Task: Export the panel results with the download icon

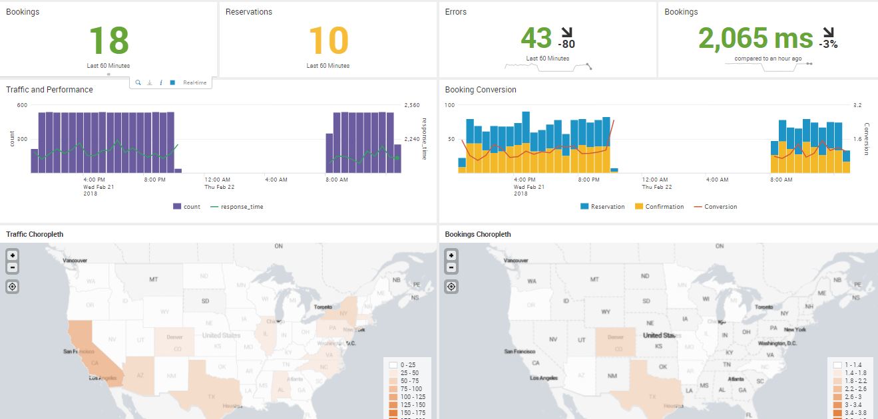Action: [150, 82]
